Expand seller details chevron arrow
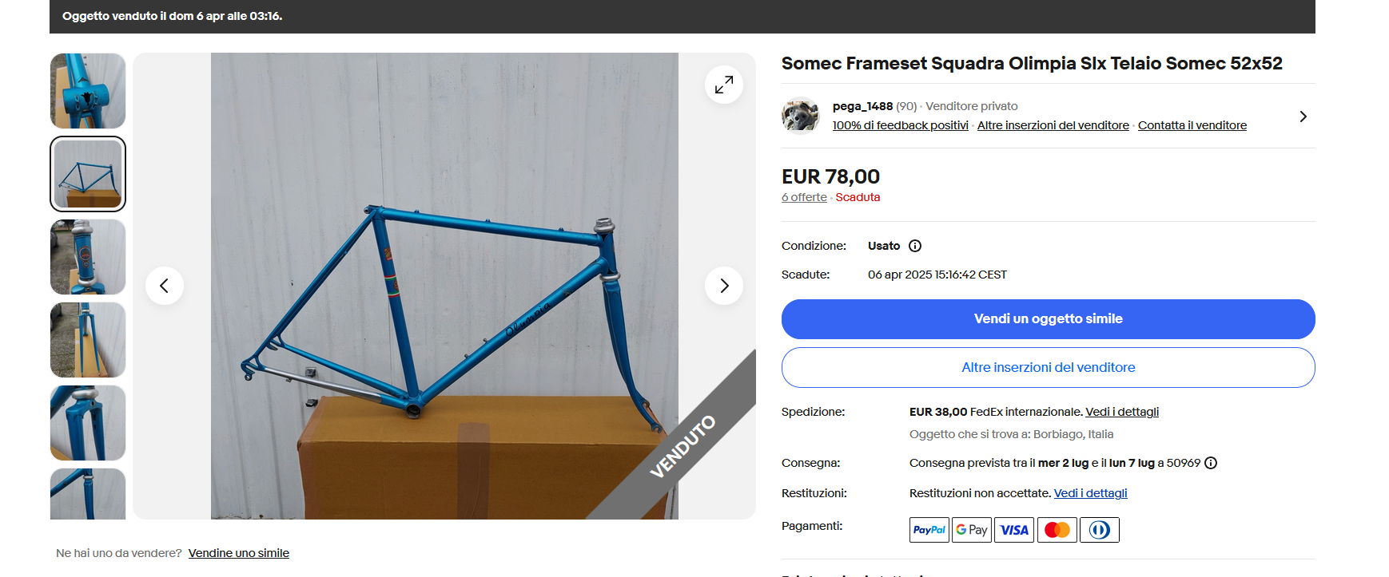 point(1303,117)
